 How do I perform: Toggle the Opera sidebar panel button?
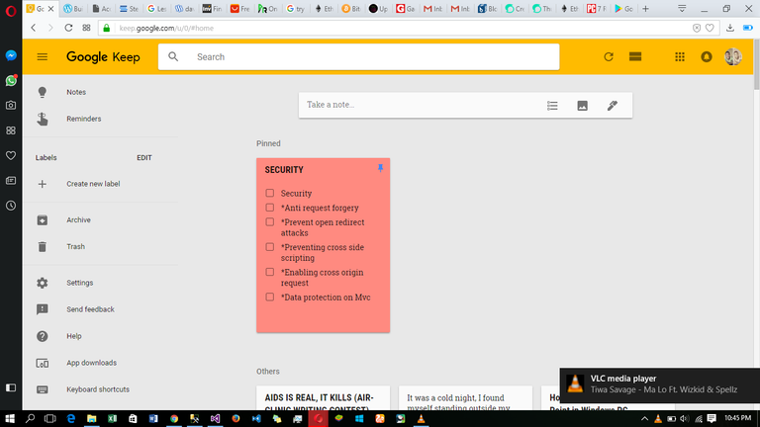coord(11,387)
